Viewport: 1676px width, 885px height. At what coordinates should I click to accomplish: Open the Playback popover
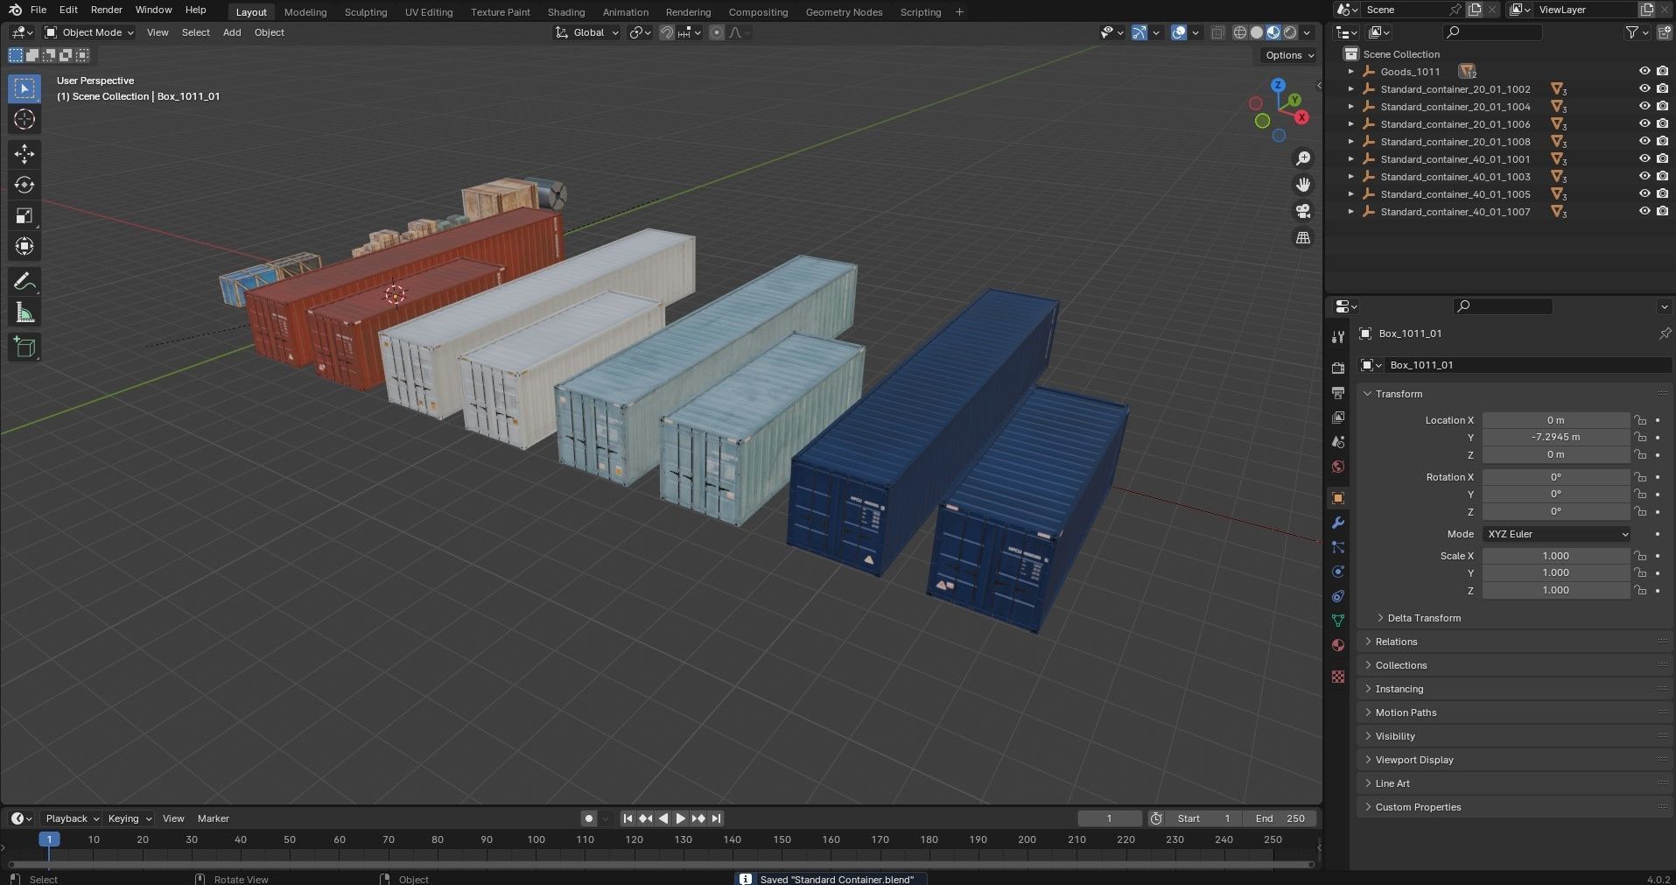pos(71,818)
